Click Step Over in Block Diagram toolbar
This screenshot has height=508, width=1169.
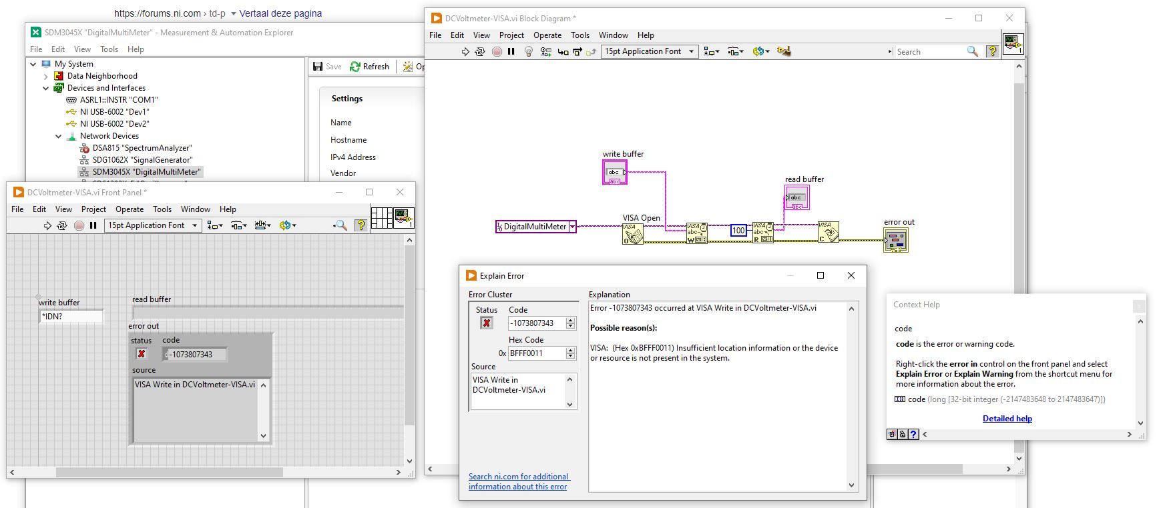[x=577, y=51]
